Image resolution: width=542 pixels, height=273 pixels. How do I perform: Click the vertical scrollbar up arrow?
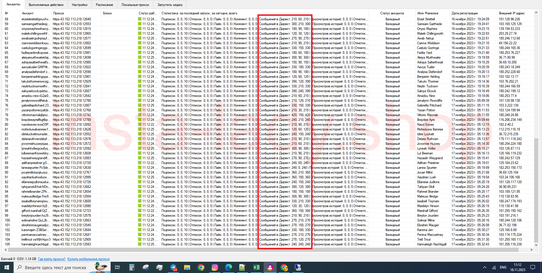pyautogui.click(x=536, y=13)
